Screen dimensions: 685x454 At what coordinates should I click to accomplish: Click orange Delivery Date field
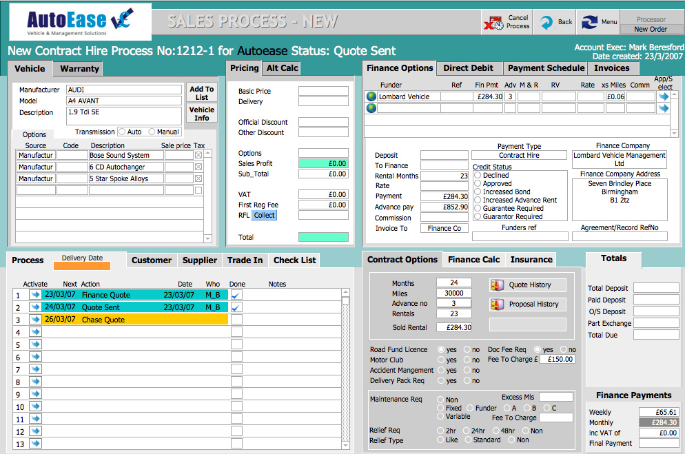coord(82,266)
